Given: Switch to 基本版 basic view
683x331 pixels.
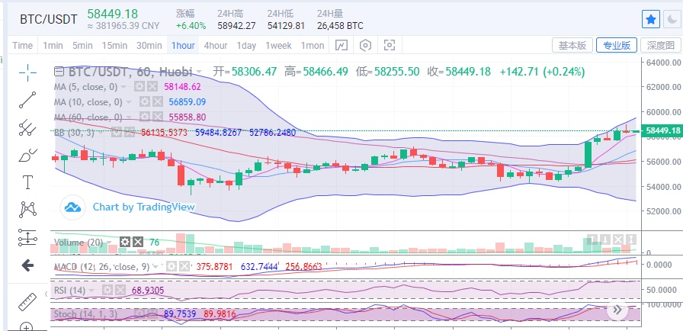Looking at the screenshot, I should (572, 46).
